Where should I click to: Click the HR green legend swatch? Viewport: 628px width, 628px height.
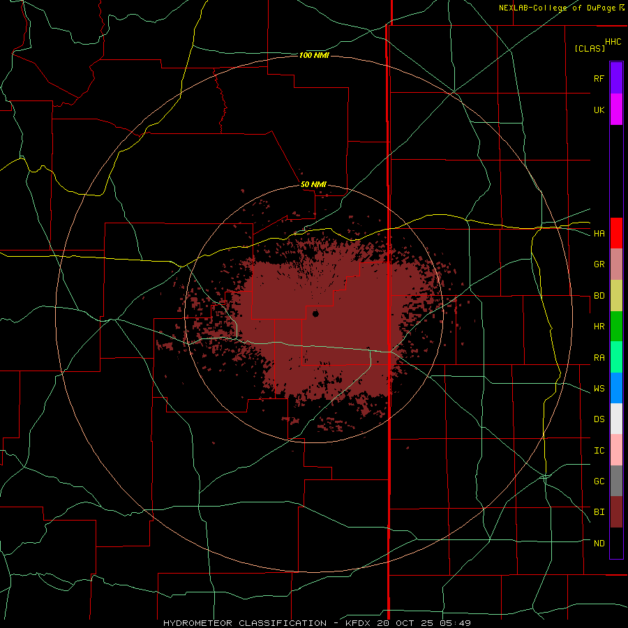pyautogui.click(x=616, y=327)
